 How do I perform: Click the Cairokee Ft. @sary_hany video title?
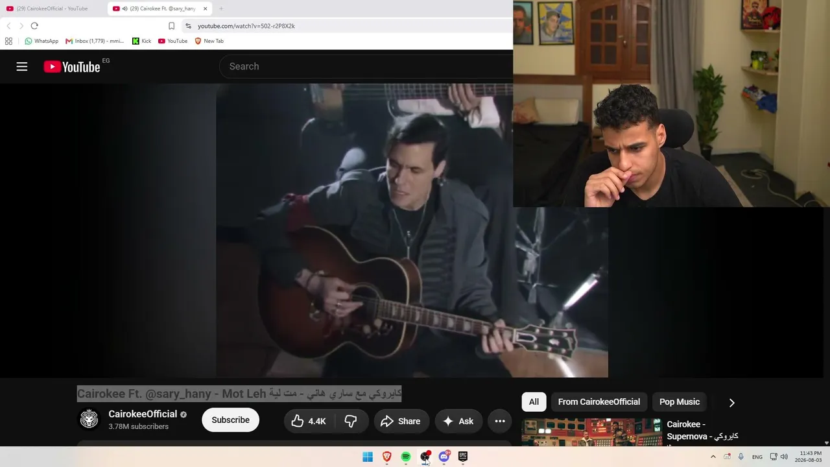pyautogui.click(x=239, y=393)
